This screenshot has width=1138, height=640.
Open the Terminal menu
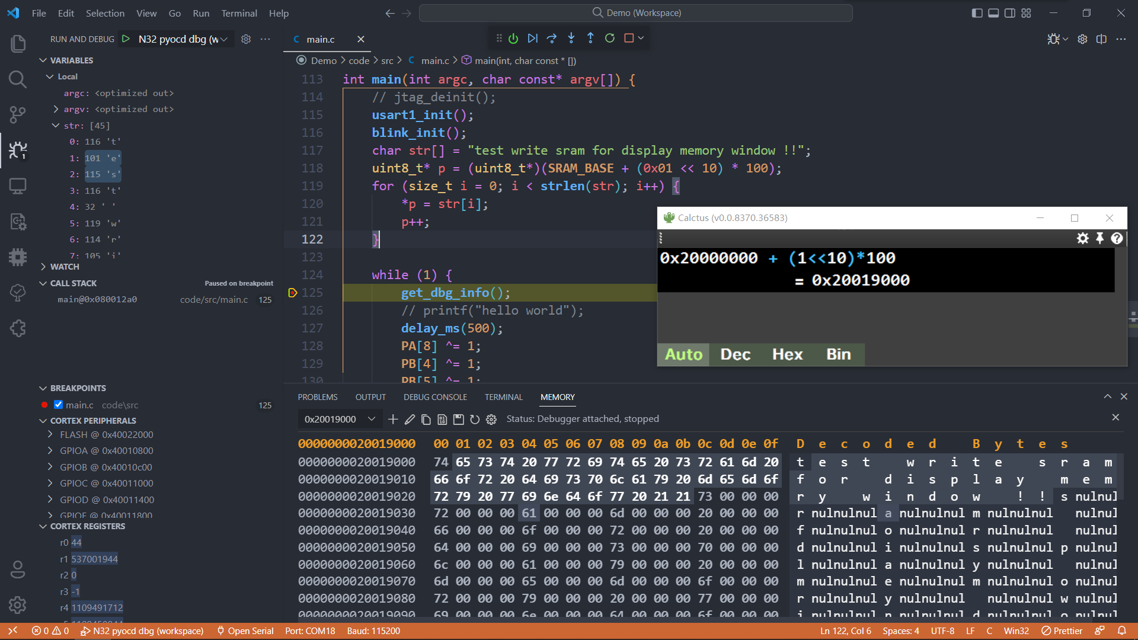239,13
